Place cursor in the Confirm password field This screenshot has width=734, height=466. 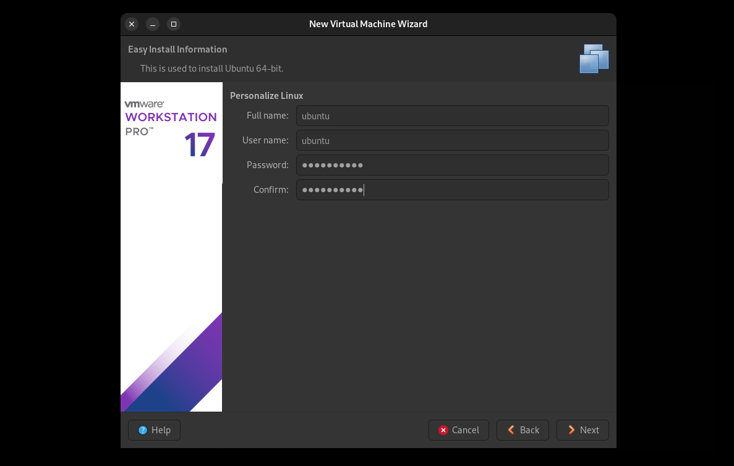tap(452, 190)
